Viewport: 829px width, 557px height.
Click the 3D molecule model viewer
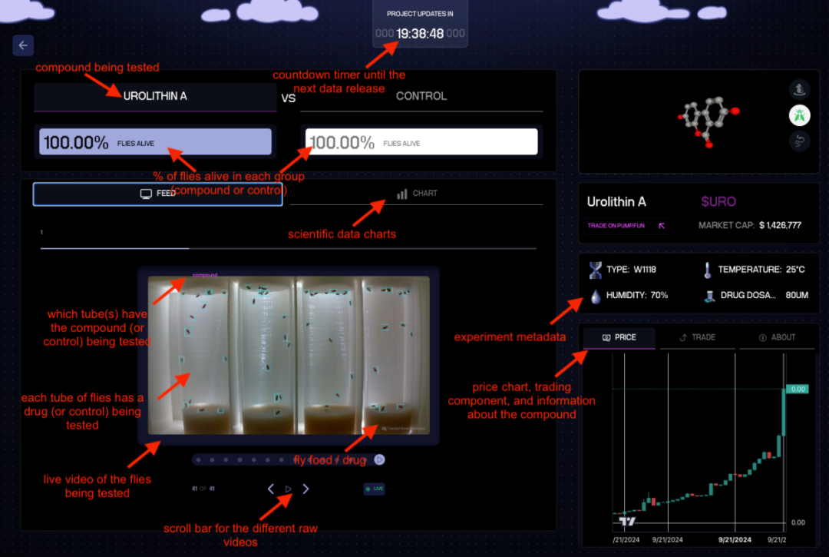click(708, 121)
